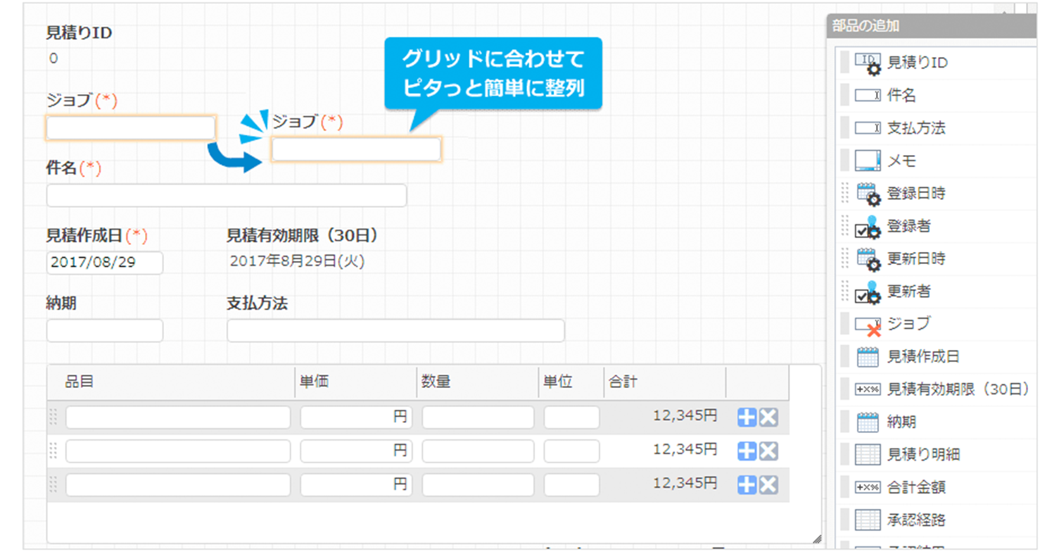1059x552 pixels.
Task: Click the 件名 input field
Action: (x=227, y=196)
